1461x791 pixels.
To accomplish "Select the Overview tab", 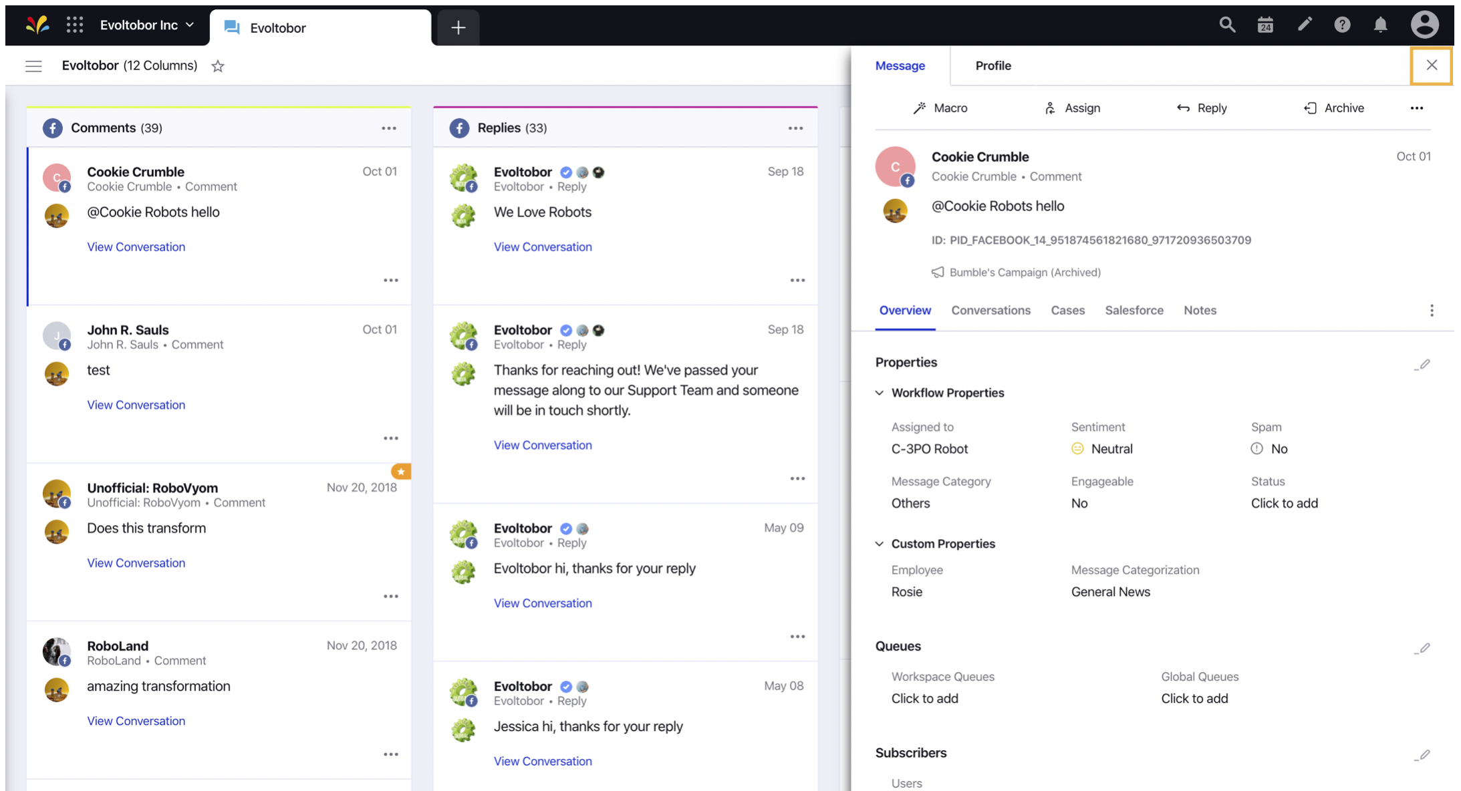I will tap(905, 310).
